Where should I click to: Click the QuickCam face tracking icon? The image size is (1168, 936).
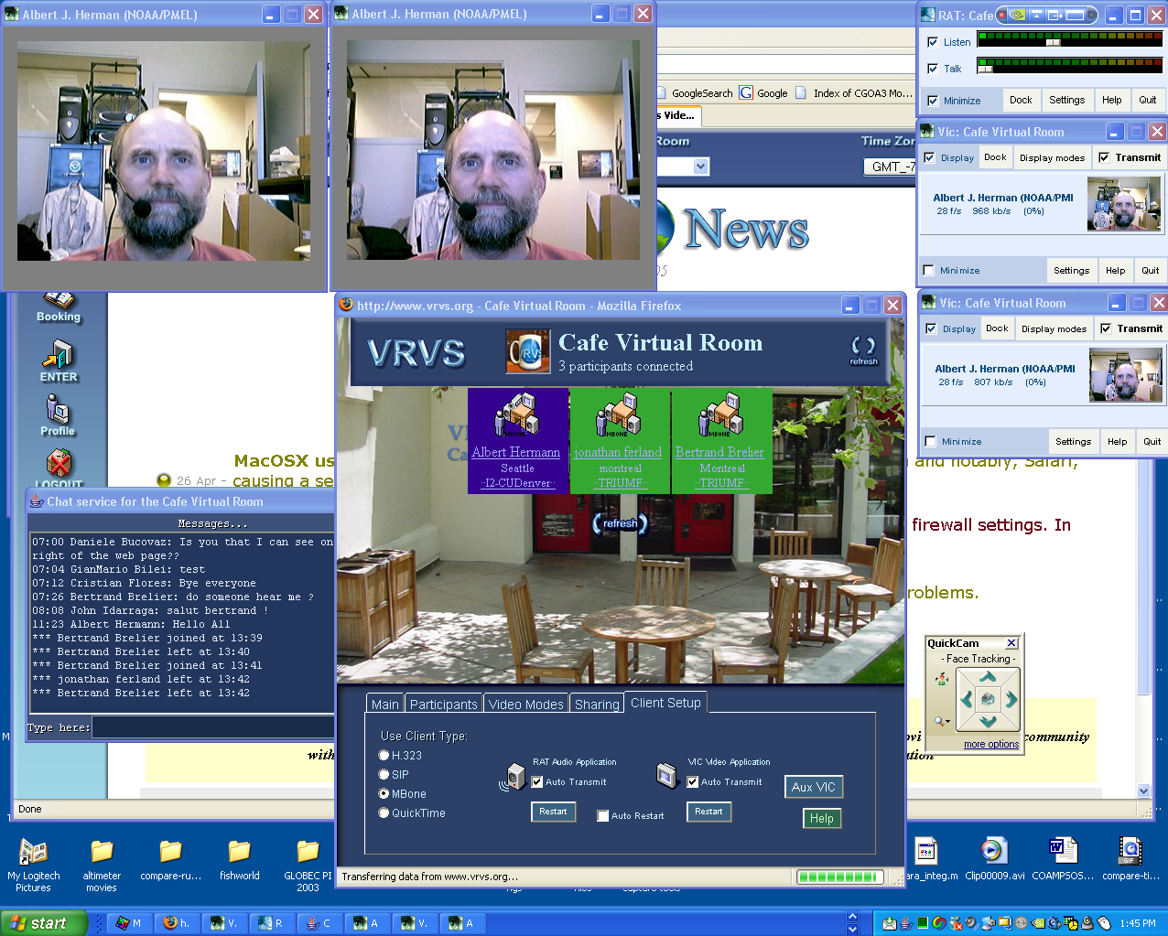click(941, 679)
